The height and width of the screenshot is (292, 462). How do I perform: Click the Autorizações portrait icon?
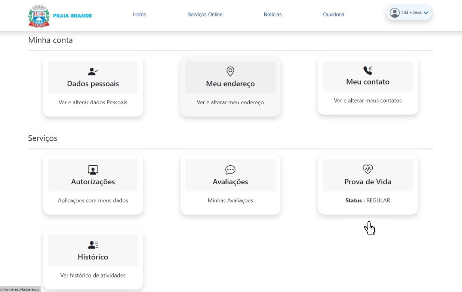(x=93, y=170)
